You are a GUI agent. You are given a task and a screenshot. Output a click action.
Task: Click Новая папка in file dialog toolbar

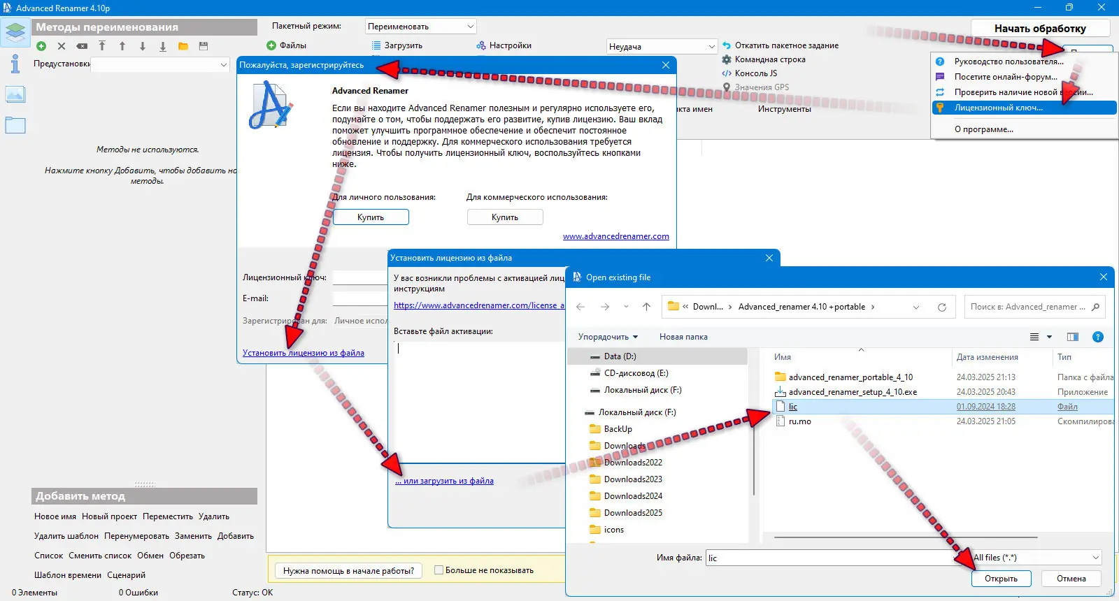(683, 337)
